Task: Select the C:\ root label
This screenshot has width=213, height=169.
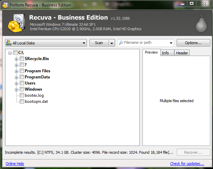Action: (21, 53)
